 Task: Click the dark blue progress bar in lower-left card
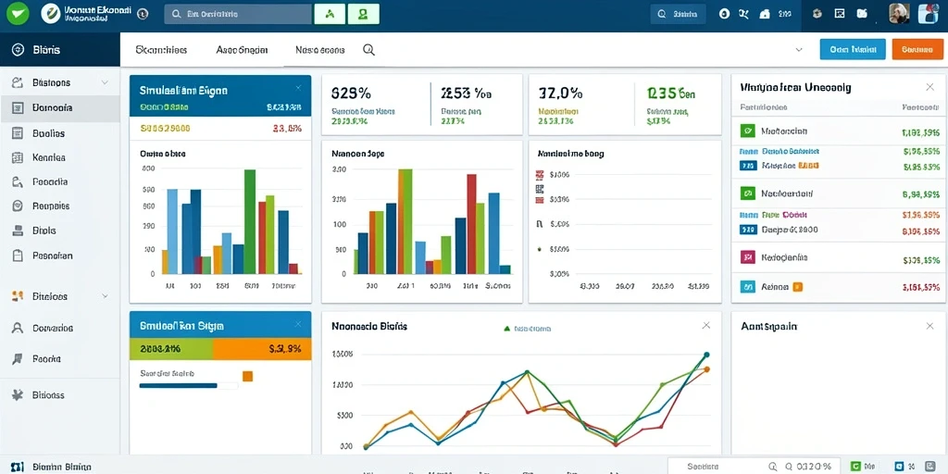179,385
